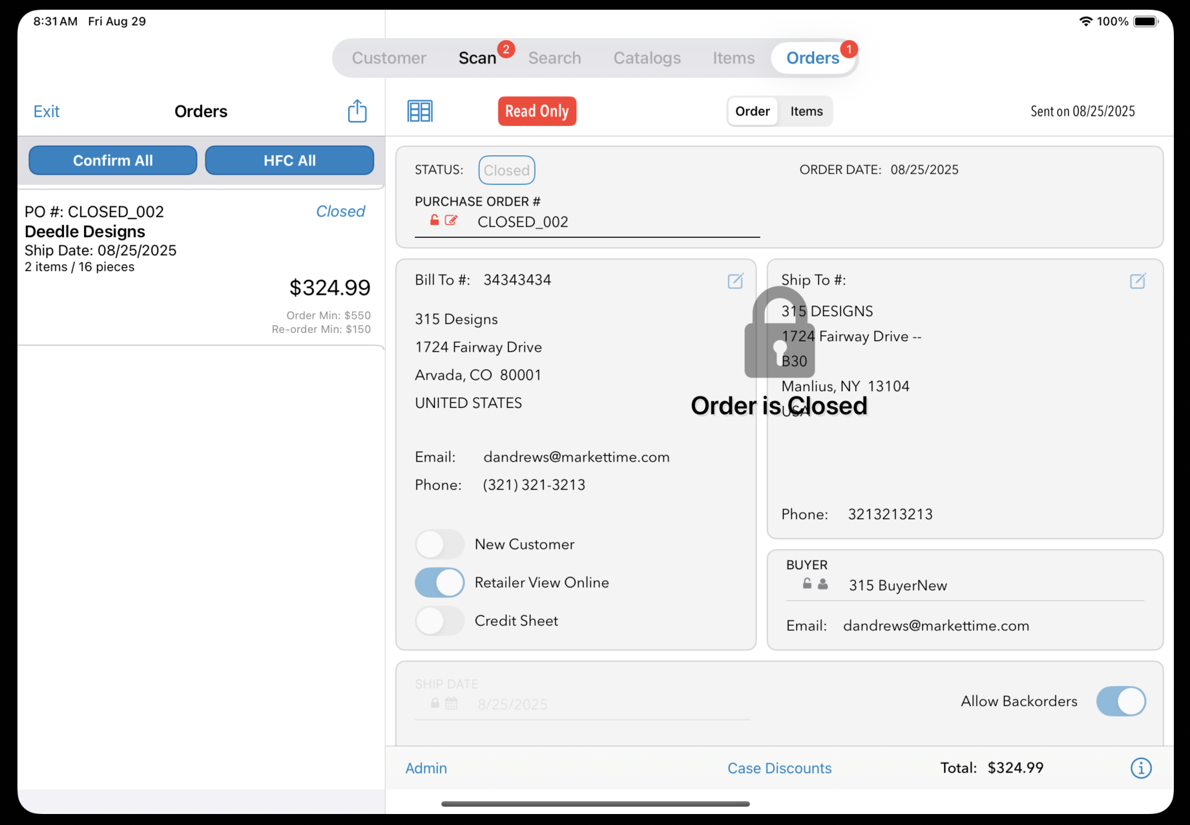Tap the lock icon under Ship Date
1190x825 pixels.
[435, 703]
